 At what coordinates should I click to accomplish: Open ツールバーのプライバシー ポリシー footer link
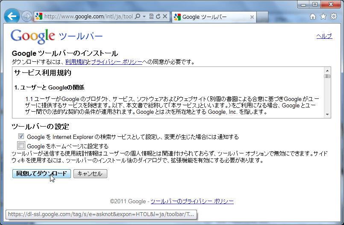[x=192, y=201]
